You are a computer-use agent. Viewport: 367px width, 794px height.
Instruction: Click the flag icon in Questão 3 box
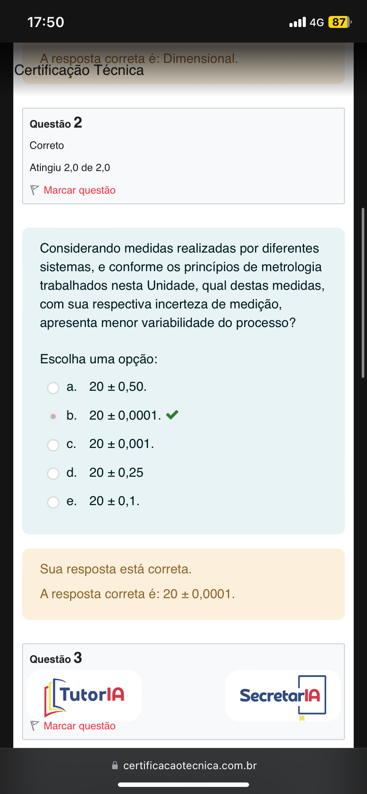[35, 726]
